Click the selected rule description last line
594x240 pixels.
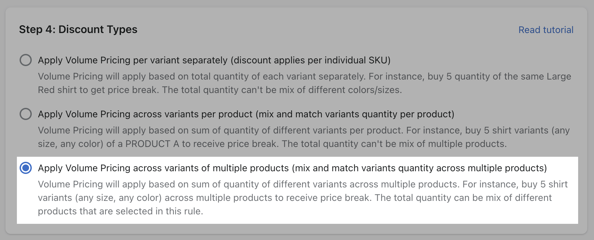click(120, 211)
